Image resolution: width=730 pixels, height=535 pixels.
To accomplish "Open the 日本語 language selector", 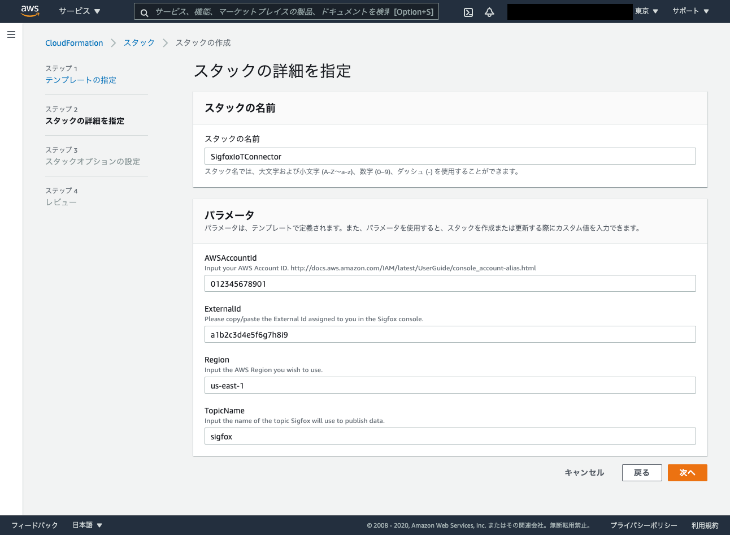I will 84,525.
